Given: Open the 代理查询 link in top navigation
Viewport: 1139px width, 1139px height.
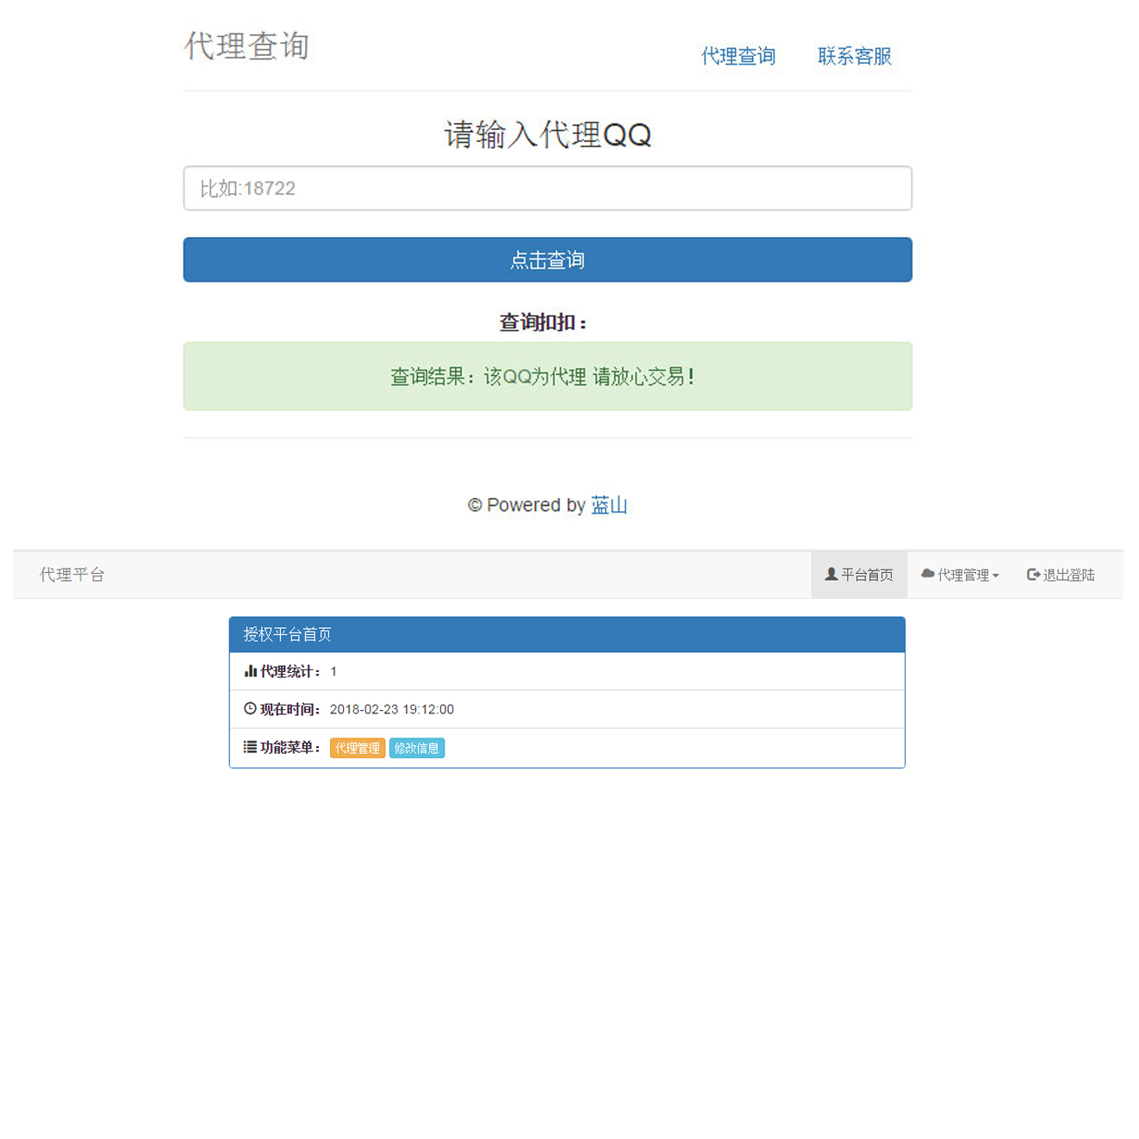Looking at the screenshot, I should coord(738,56).
